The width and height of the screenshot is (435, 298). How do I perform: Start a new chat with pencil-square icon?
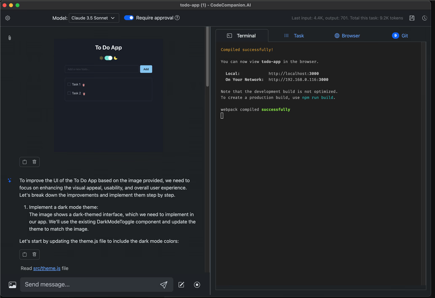(x=181, y=285)
